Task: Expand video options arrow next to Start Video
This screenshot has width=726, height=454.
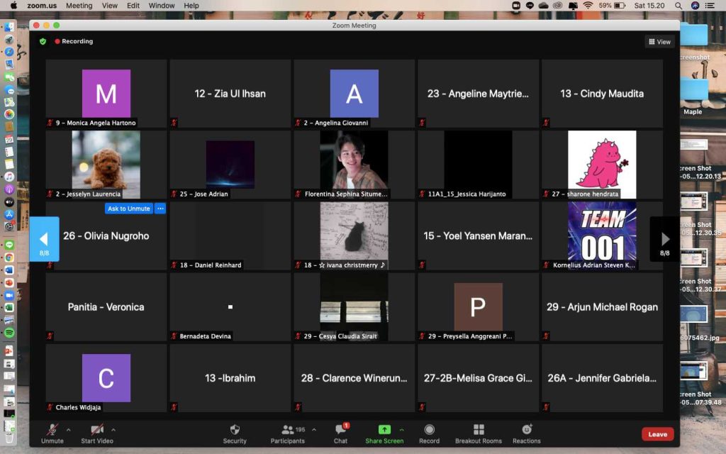Action: 113,429
